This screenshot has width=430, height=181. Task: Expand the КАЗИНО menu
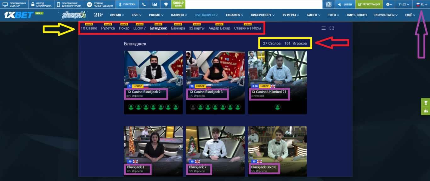pos(179,15)
